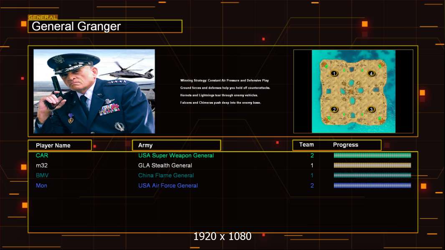
Task: Click the 'Hornets and Lightnings' strategy line
Action: point(219,95)
